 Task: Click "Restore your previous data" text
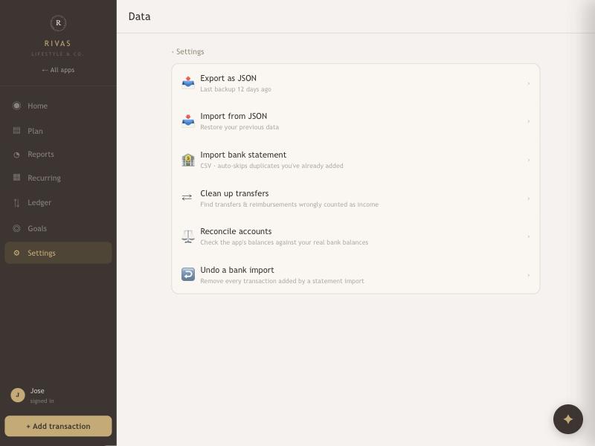click(x=239, y=127)
